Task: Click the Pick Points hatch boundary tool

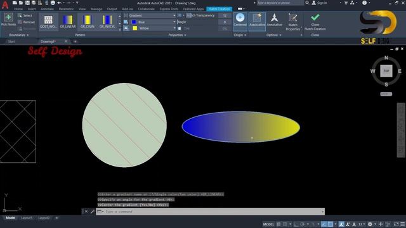Action: click(x=8, y=20)
